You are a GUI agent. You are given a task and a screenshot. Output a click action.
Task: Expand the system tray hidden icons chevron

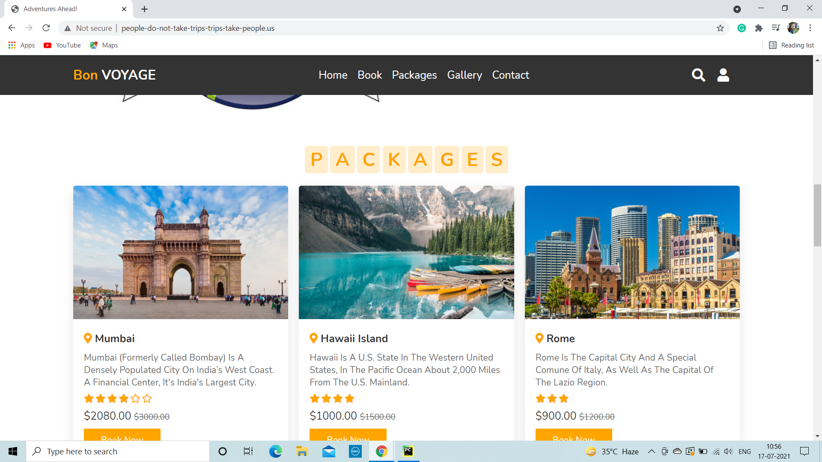(x=651, y=451)
